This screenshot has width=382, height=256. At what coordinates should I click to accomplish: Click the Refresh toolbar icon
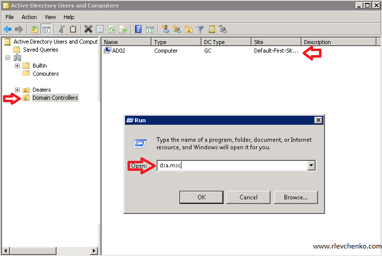(111, 29)
